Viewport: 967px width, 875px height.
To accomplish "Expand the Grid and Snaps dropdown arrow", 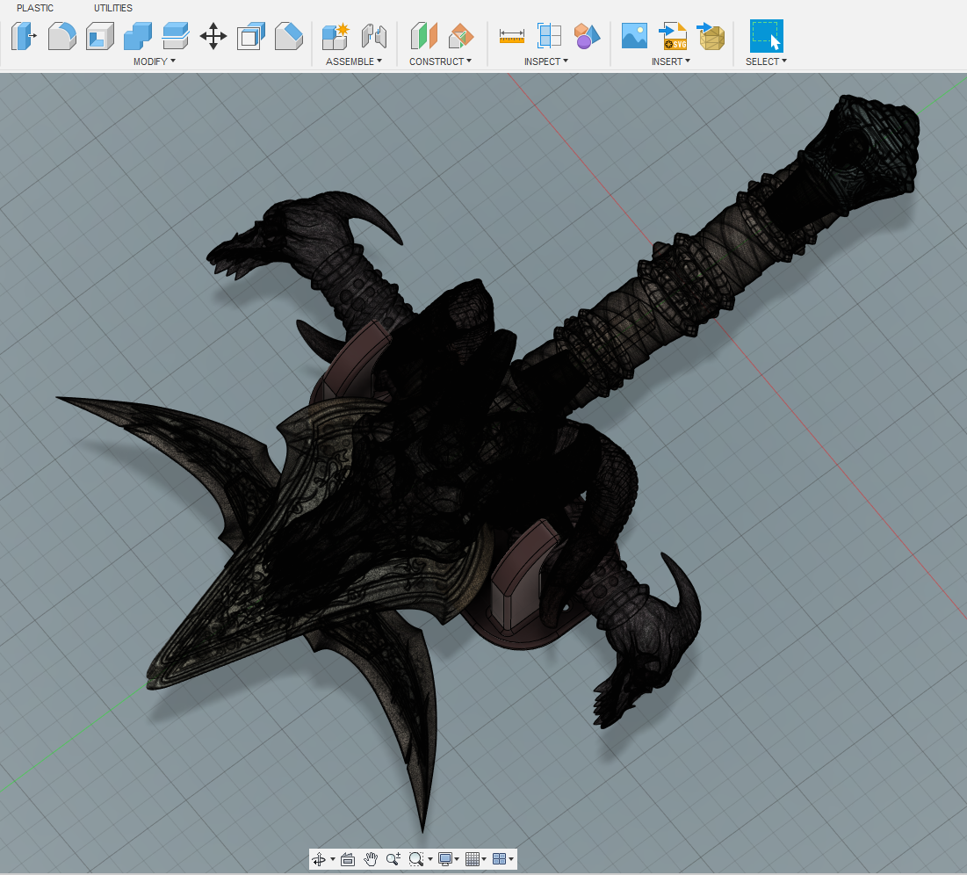I will pyautogui.click(x=484, y=859).
